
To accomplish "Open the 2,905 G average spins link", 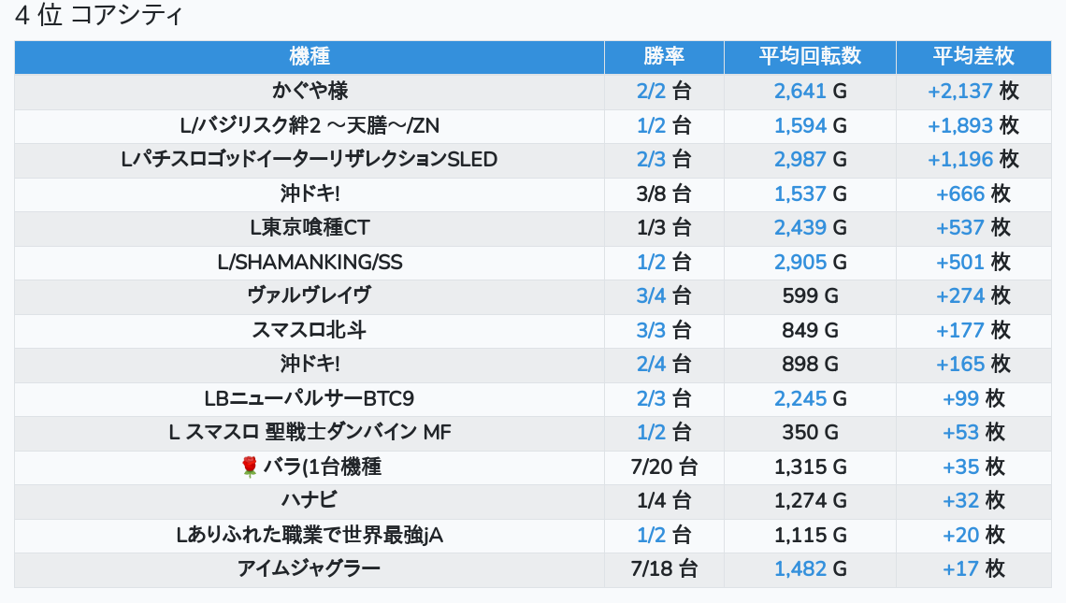I will 800,263.
